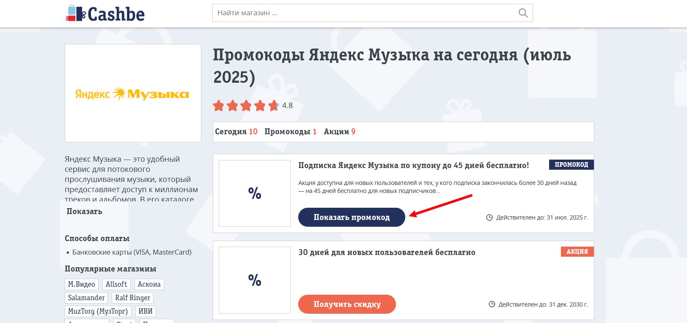Click the 'Показать промокод' button
Image resolution: width=687 pixels, height=323 pixels.
(352, 217)
